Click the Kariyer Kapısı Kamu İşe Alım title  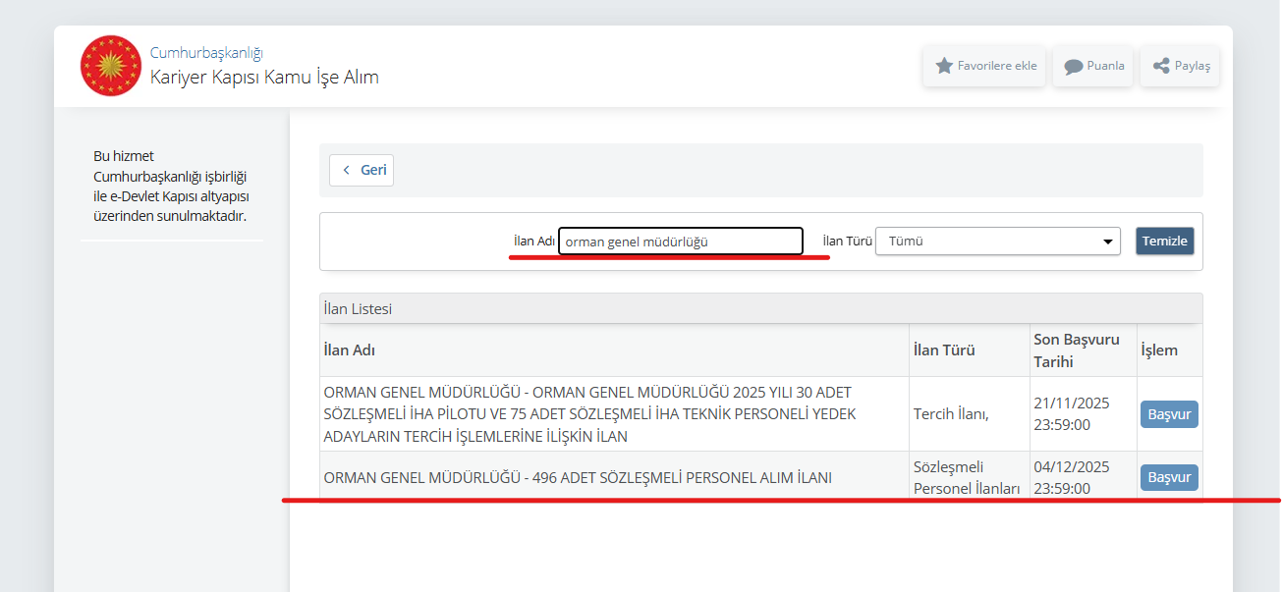(264, 78)
